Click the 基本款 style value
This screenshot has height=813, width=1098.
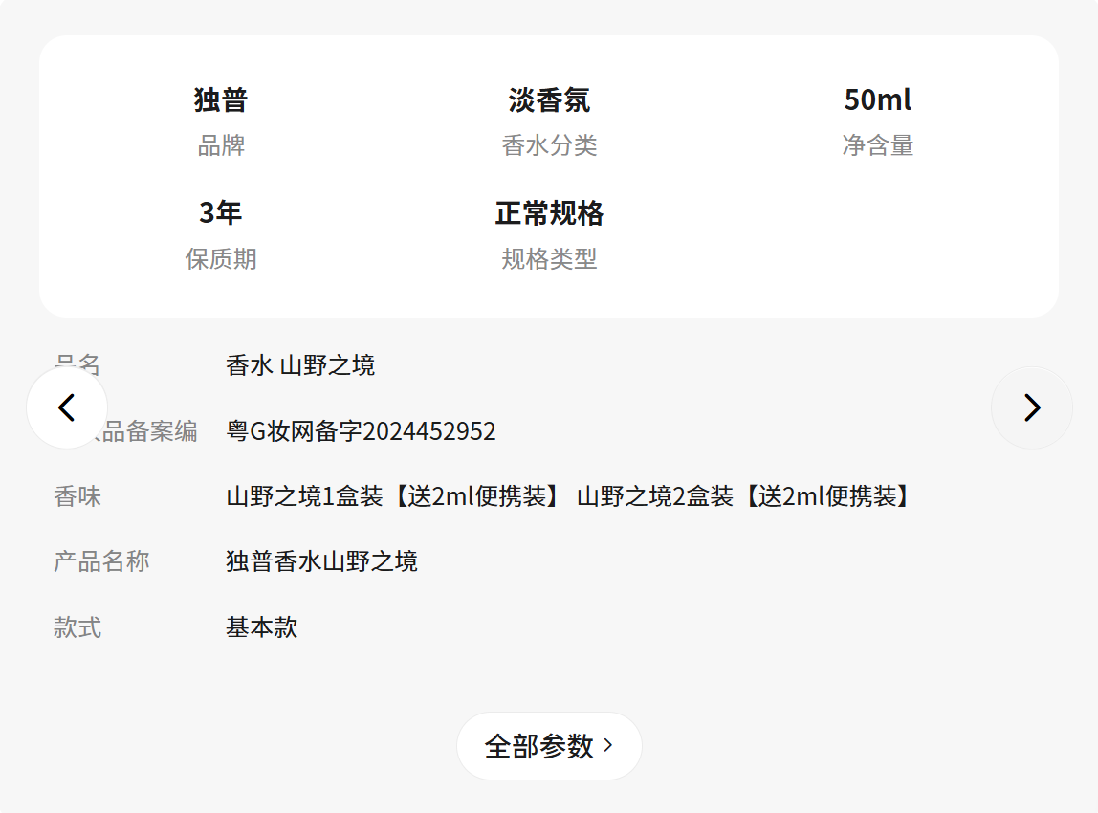[x=262, y=627]
